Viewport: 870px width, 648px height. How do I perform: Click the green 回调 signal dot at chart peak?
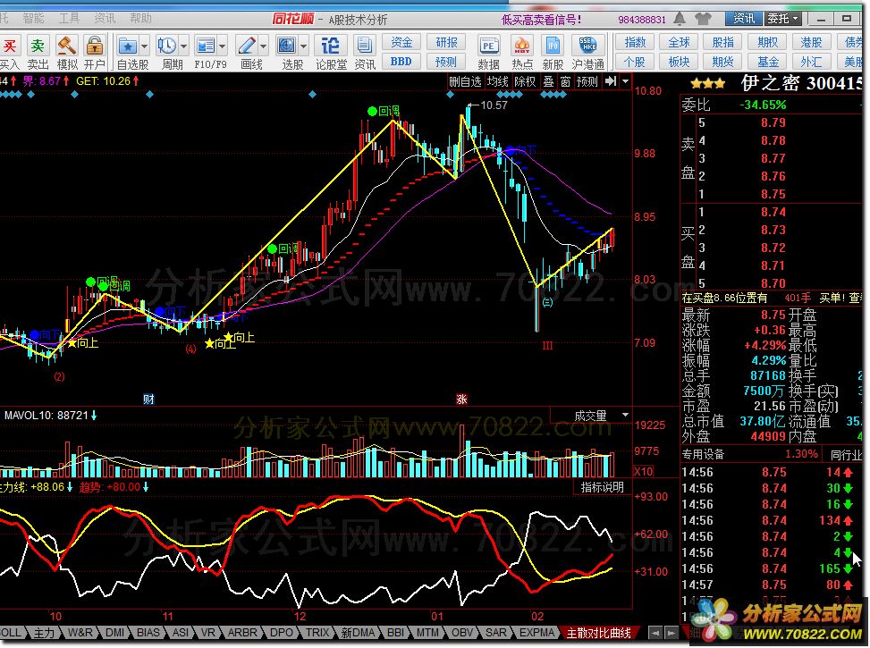[x=372, y=112]
